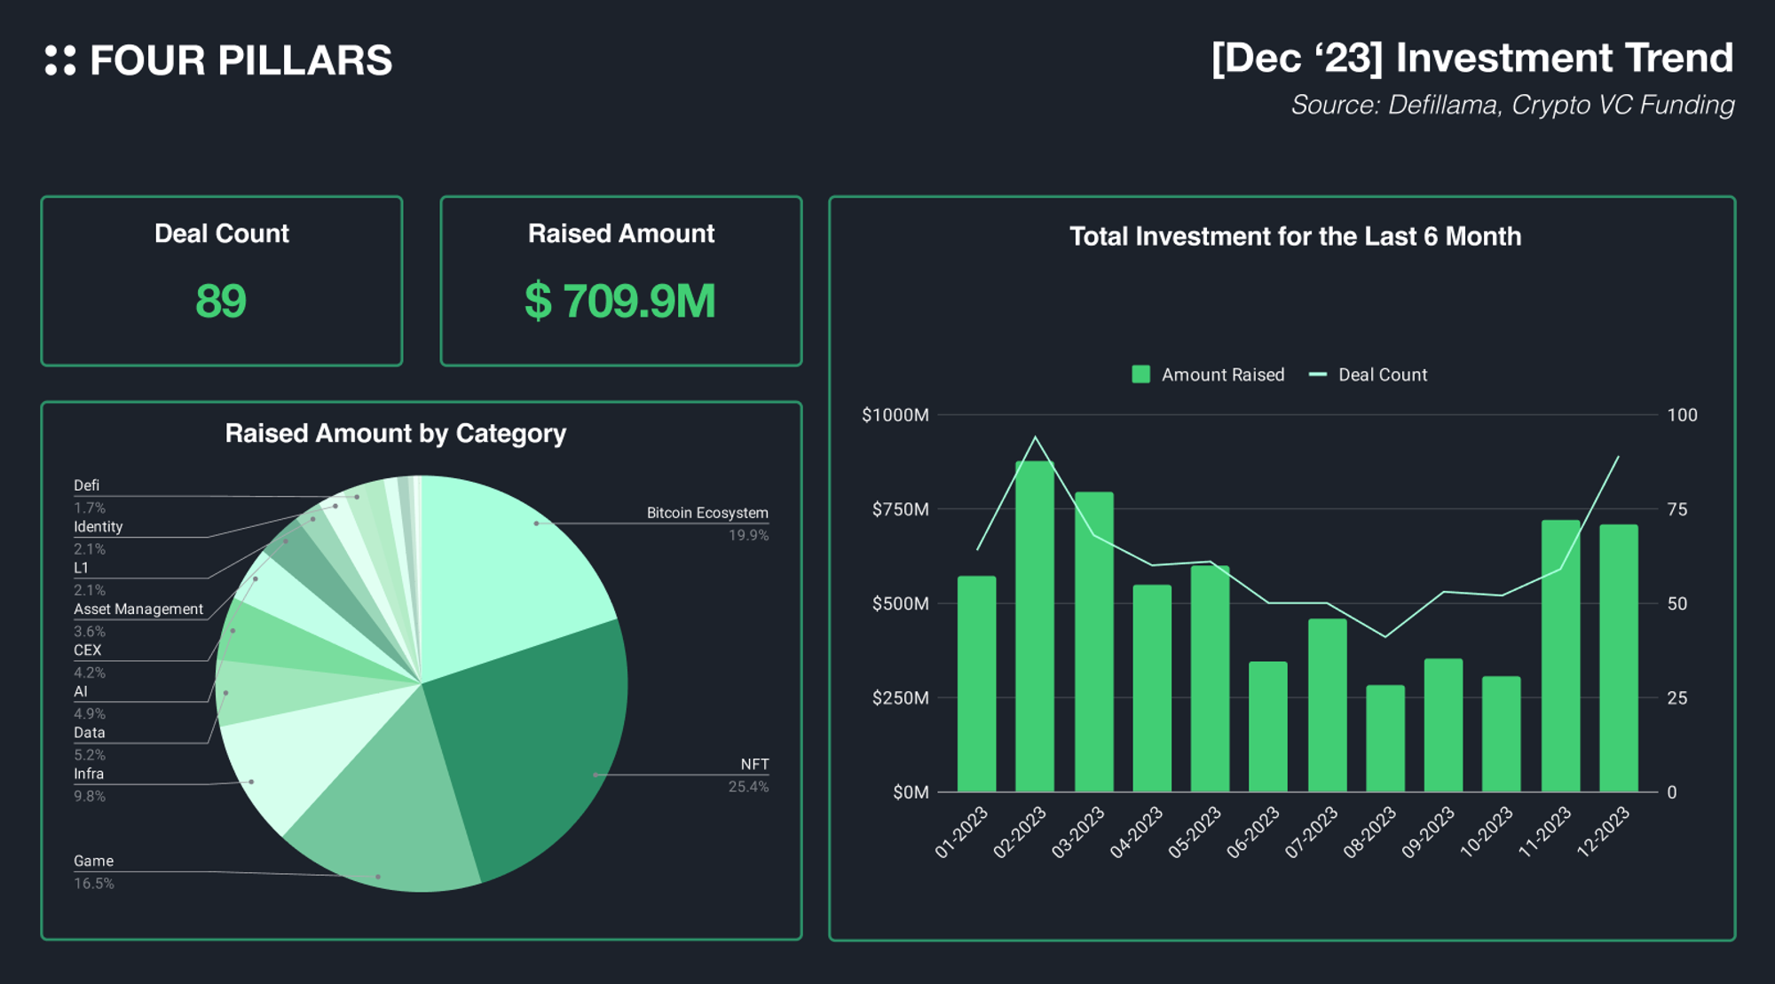Image resolution: width=1775 pixels, height=984 pixels.
Task: Click the Amount Raised green legend square
Action: [x=1140, y=374]
